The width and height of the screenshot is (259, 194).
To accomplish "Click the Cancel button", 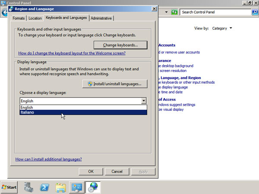I will (117, 172).
